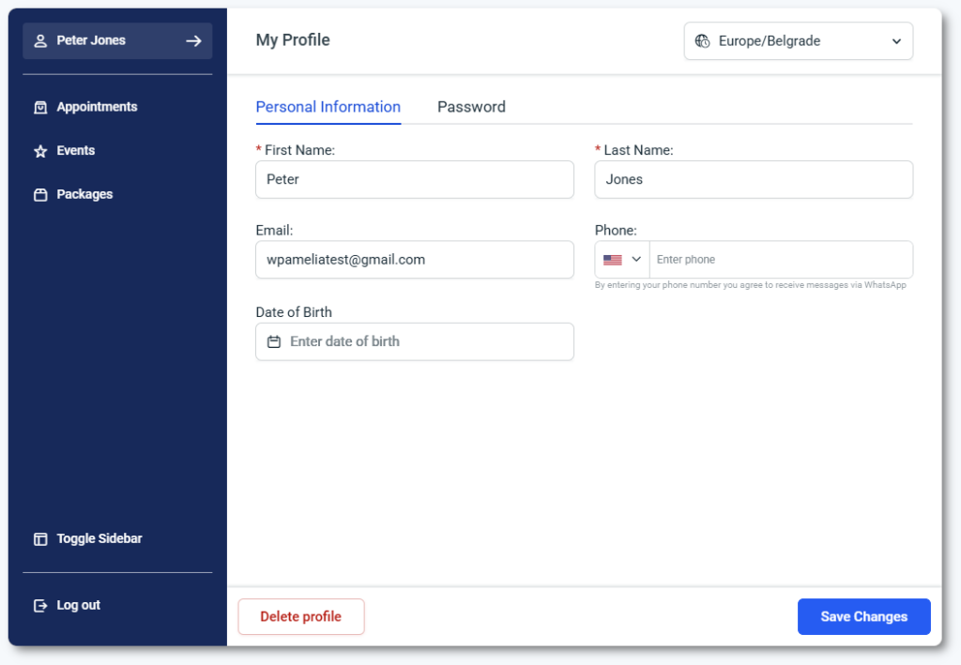The height and width of the screenshot is (665, 961).
Task: Open the Appointments menu item
Action: [x=97, y=107]
